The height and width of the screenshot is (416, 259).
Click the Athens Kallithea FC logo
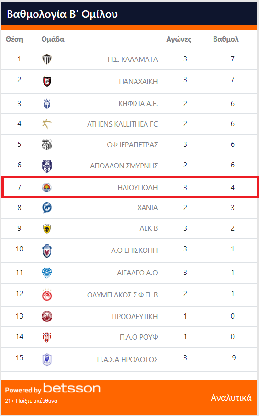click(47, 124)
